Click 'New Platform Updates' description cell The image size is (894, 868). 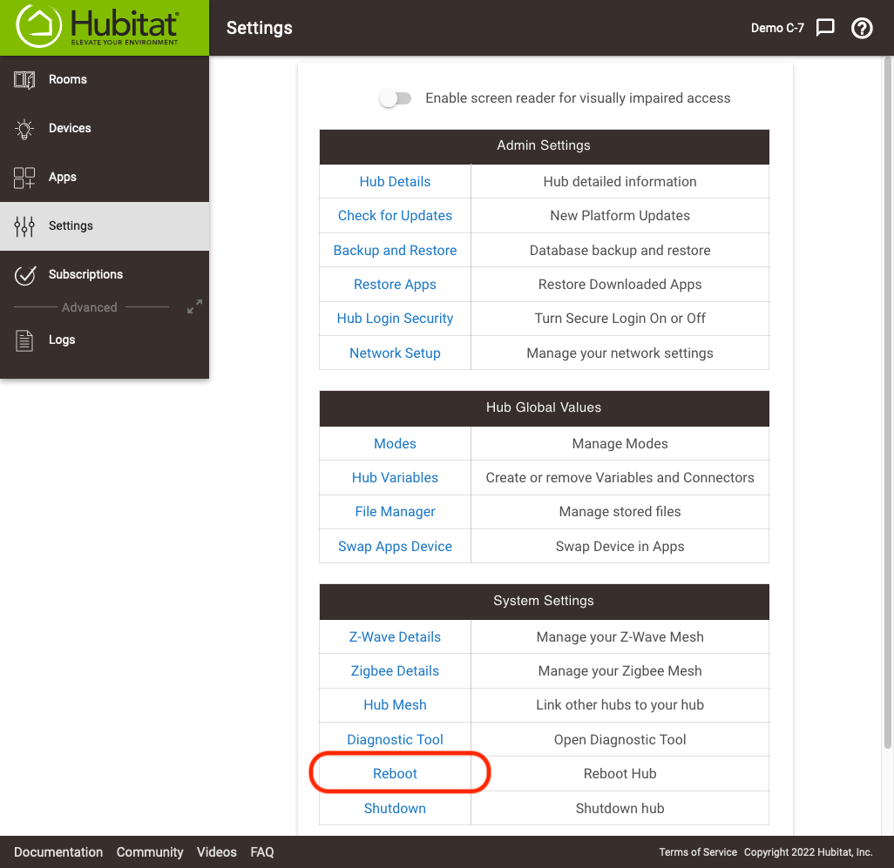coord(620,216)
